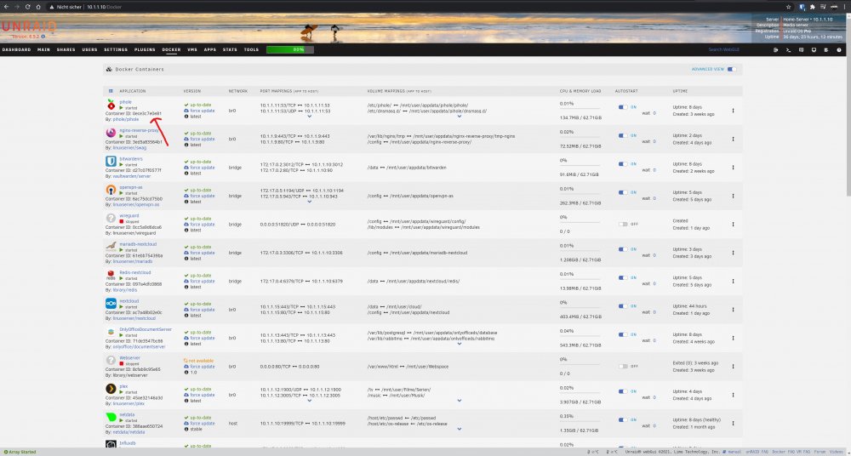The width and height of the screenshot is (851, 456).
Task: Click the reorder handle on the plex row
Action: point(734,395)
